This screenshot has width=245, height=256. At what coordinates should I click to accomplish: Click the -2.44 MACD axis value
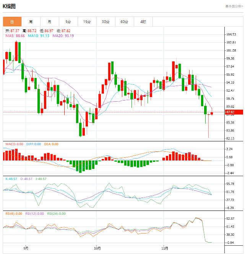(230, 173)
